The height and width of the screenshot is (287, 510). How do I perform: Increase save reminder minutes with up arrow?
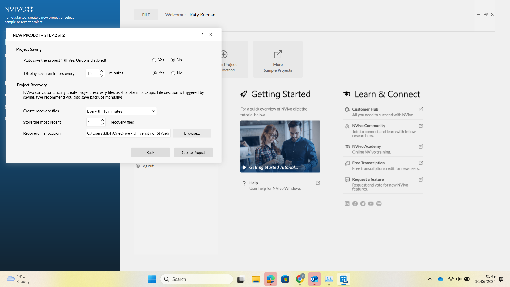pos(102,71)
